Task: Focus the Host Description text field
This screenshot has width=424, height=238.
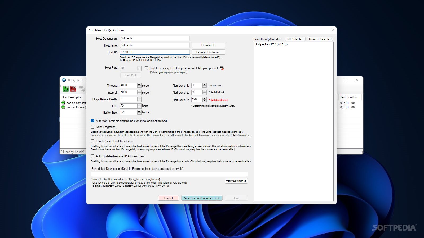Action: click(155, 38)
